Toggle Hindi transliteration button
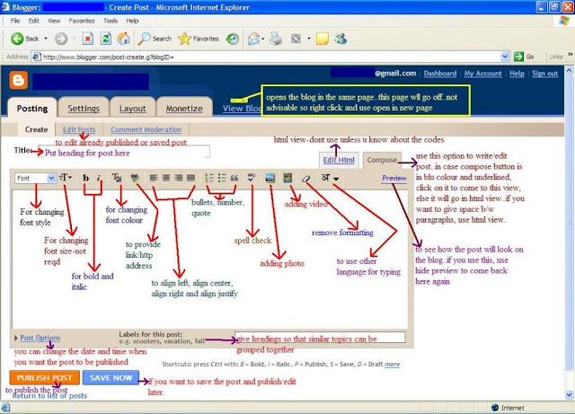The height and width of the screenshot is (414, 575). pyautogui.click(x=325, y=178)
